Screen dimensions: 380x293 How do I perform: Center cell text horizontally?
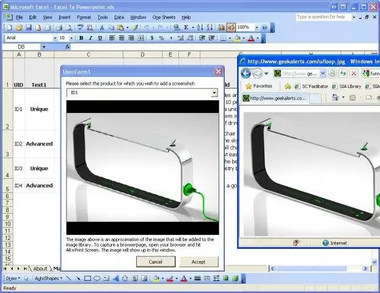click(x=122, y=38)
